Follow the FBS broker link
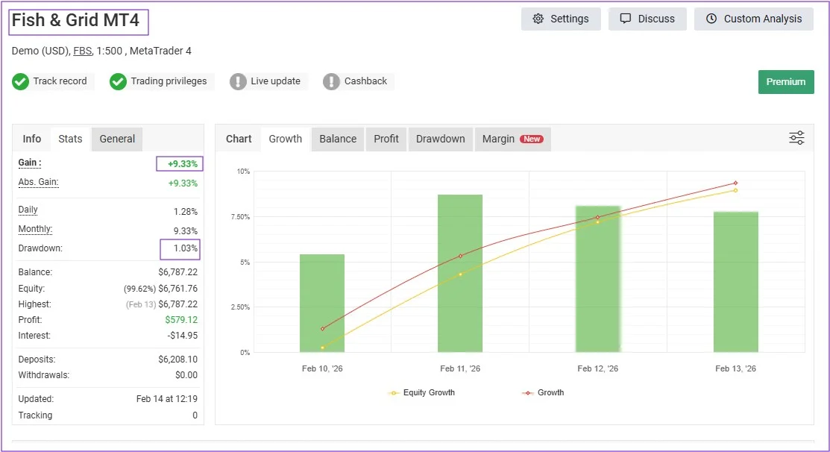Image resolution: width=830 pixels, height=452 pixels. [x=82, y=51]
